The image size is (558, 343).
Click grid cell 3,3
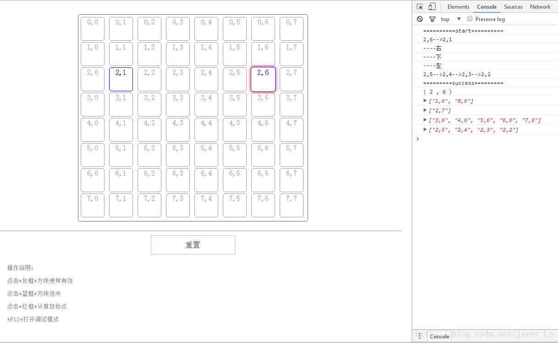(178, 105)
